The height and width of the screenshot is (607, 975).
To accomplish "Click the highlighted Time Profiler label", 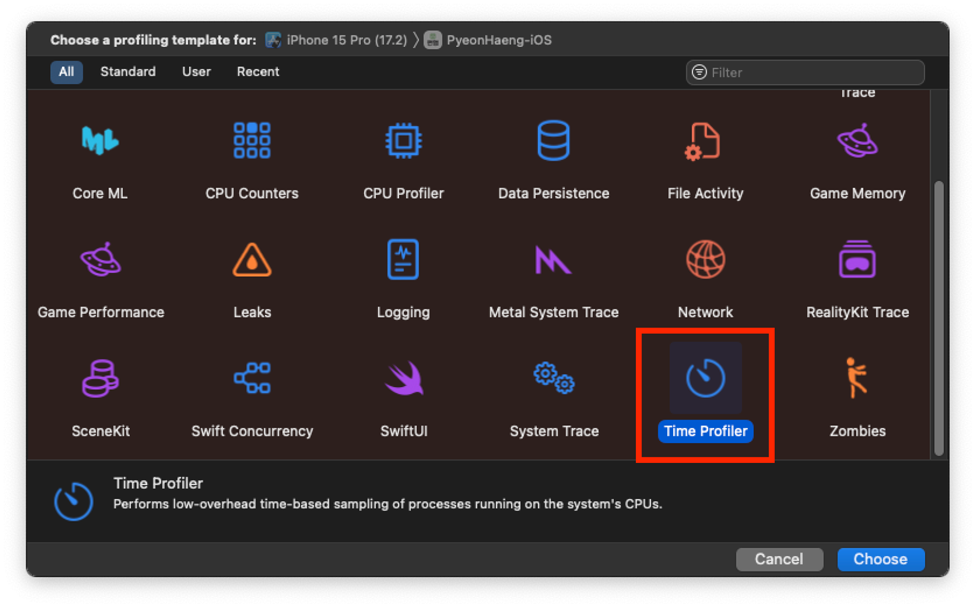I will click(705, 431).
